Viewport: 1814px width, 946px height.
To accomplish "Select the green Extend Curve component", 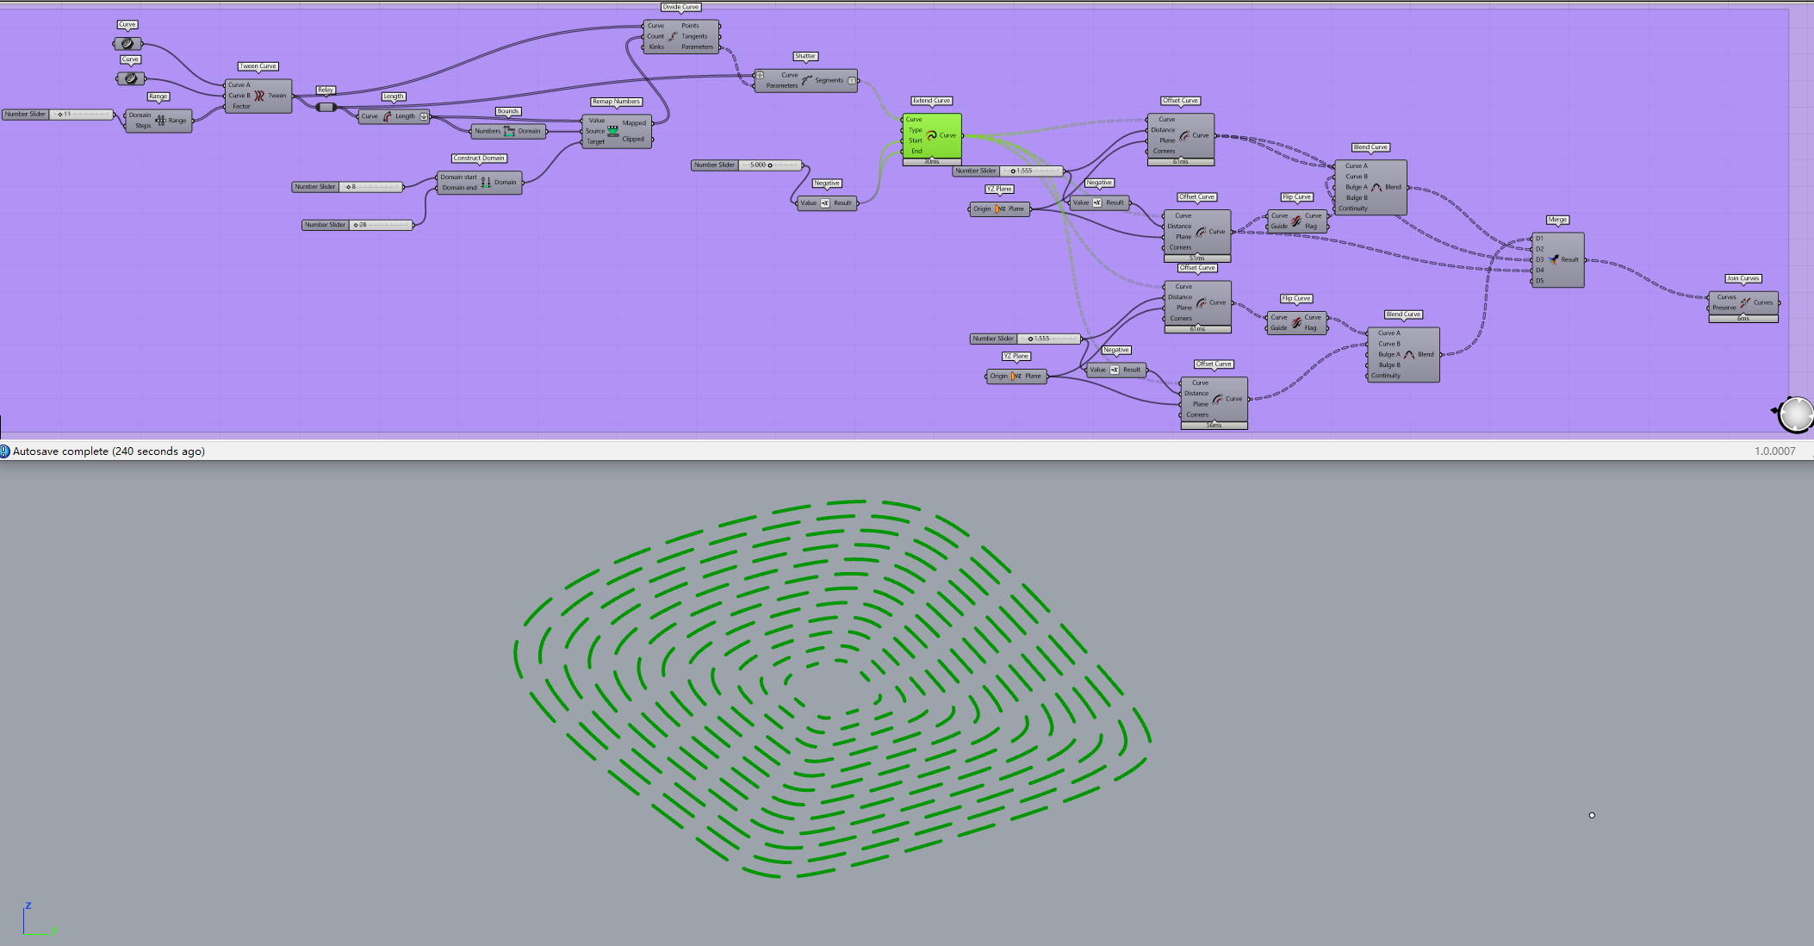I will (931, 135).
